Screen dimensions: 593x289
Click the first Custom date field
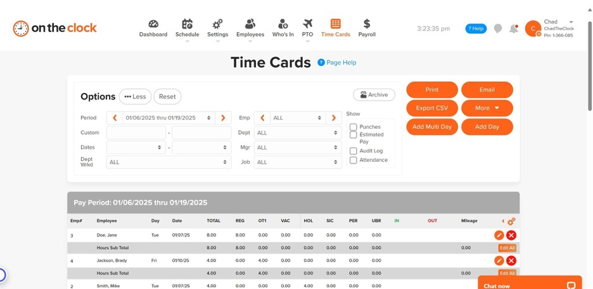tap(136, 132)
